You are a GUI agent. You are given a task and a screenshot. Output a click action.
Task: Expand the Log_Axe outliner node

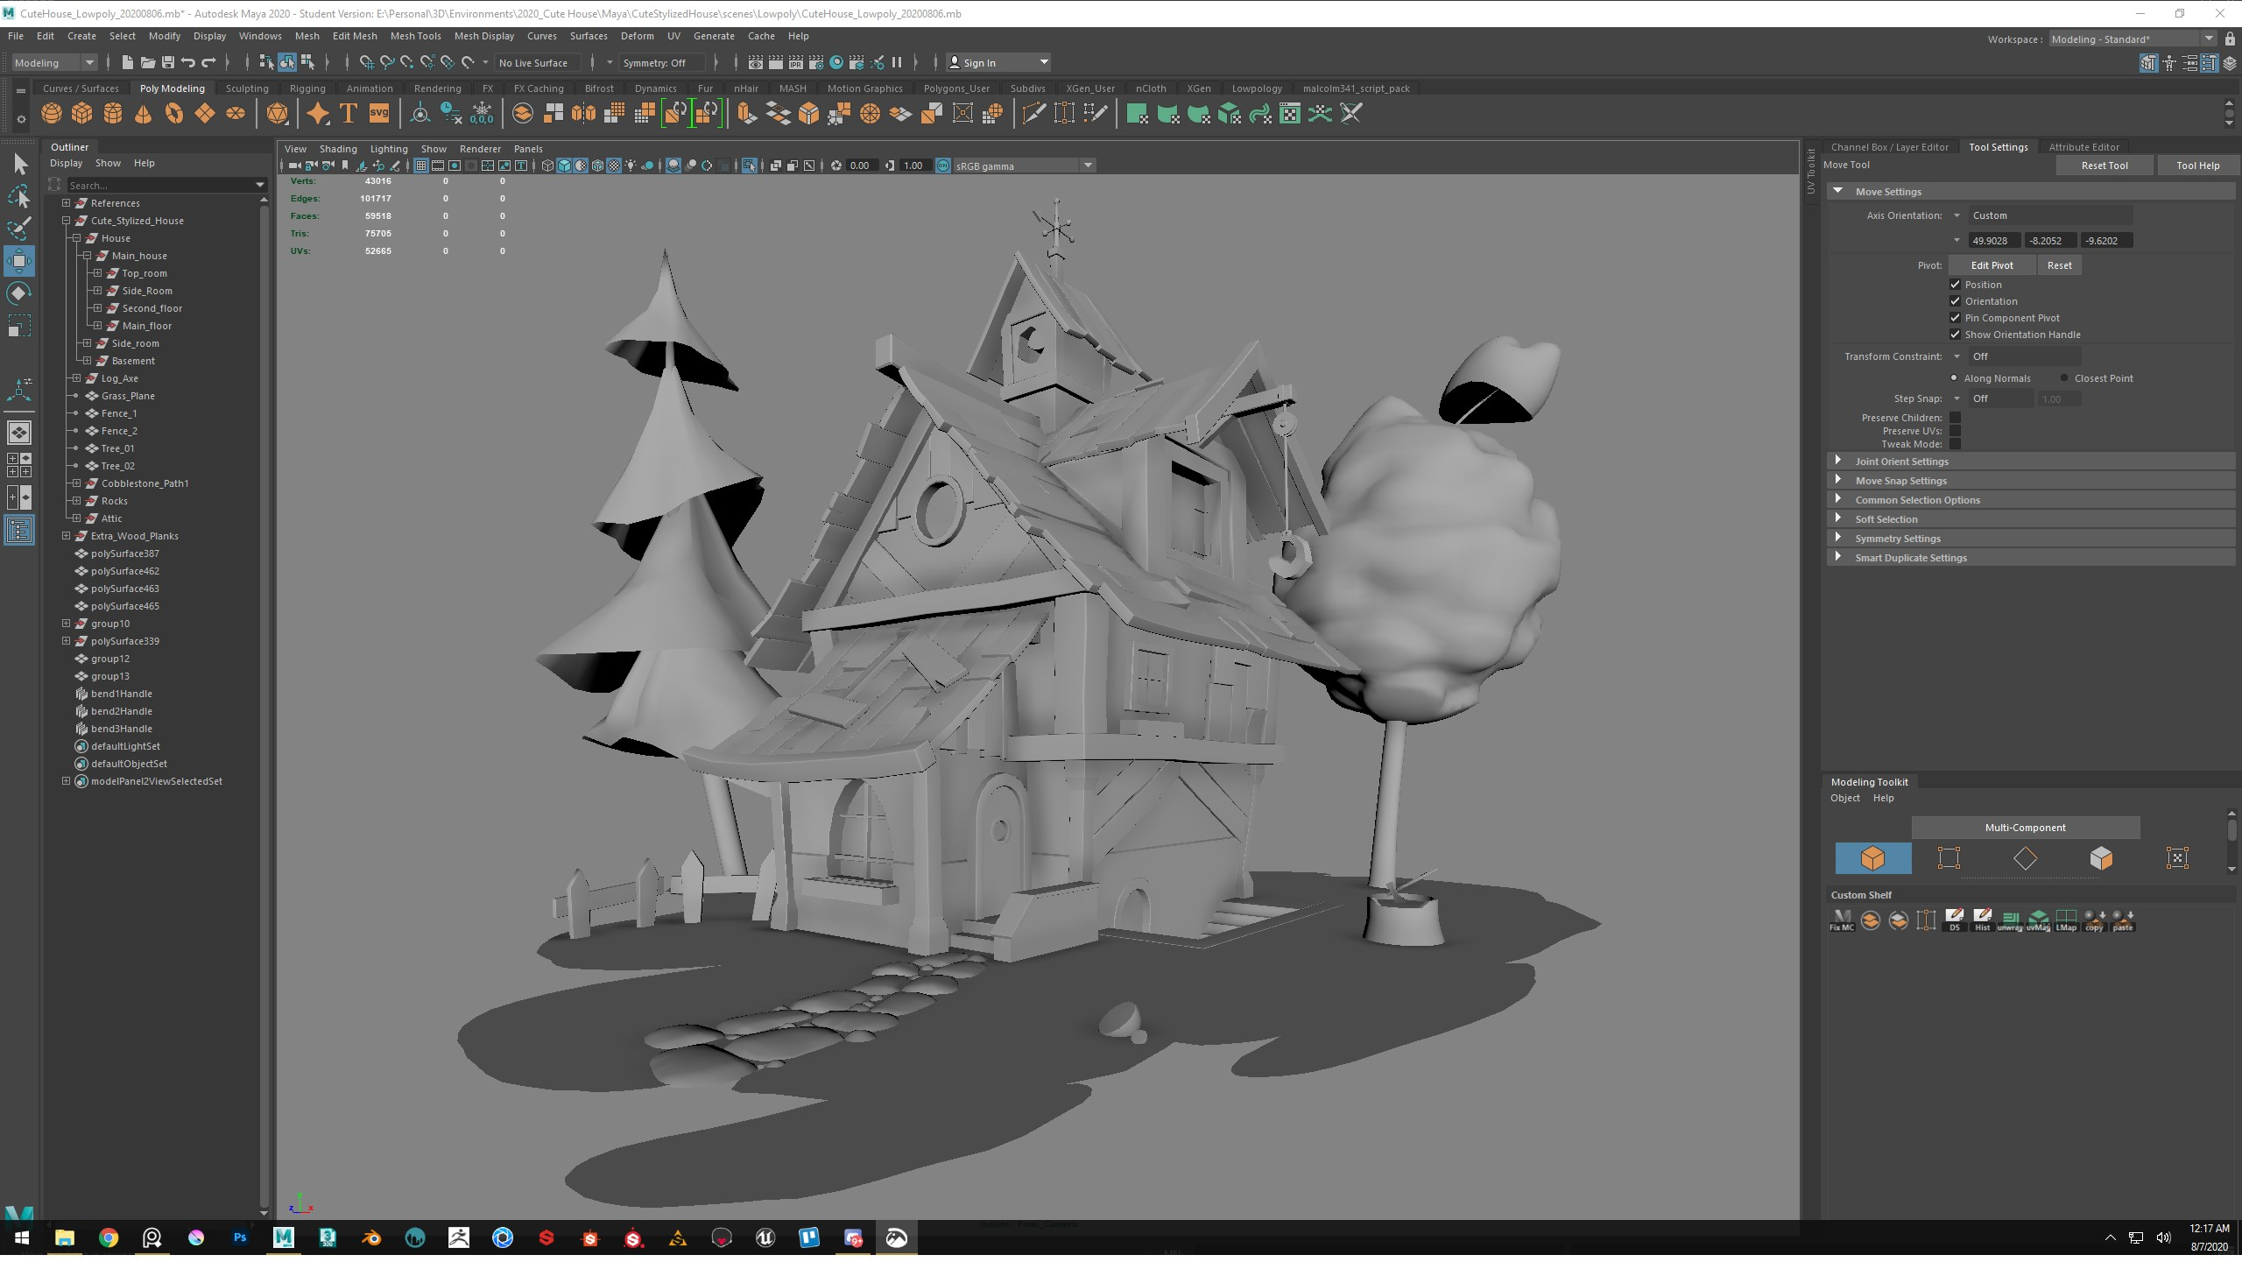pyautogui.click(x=76, y=378)
